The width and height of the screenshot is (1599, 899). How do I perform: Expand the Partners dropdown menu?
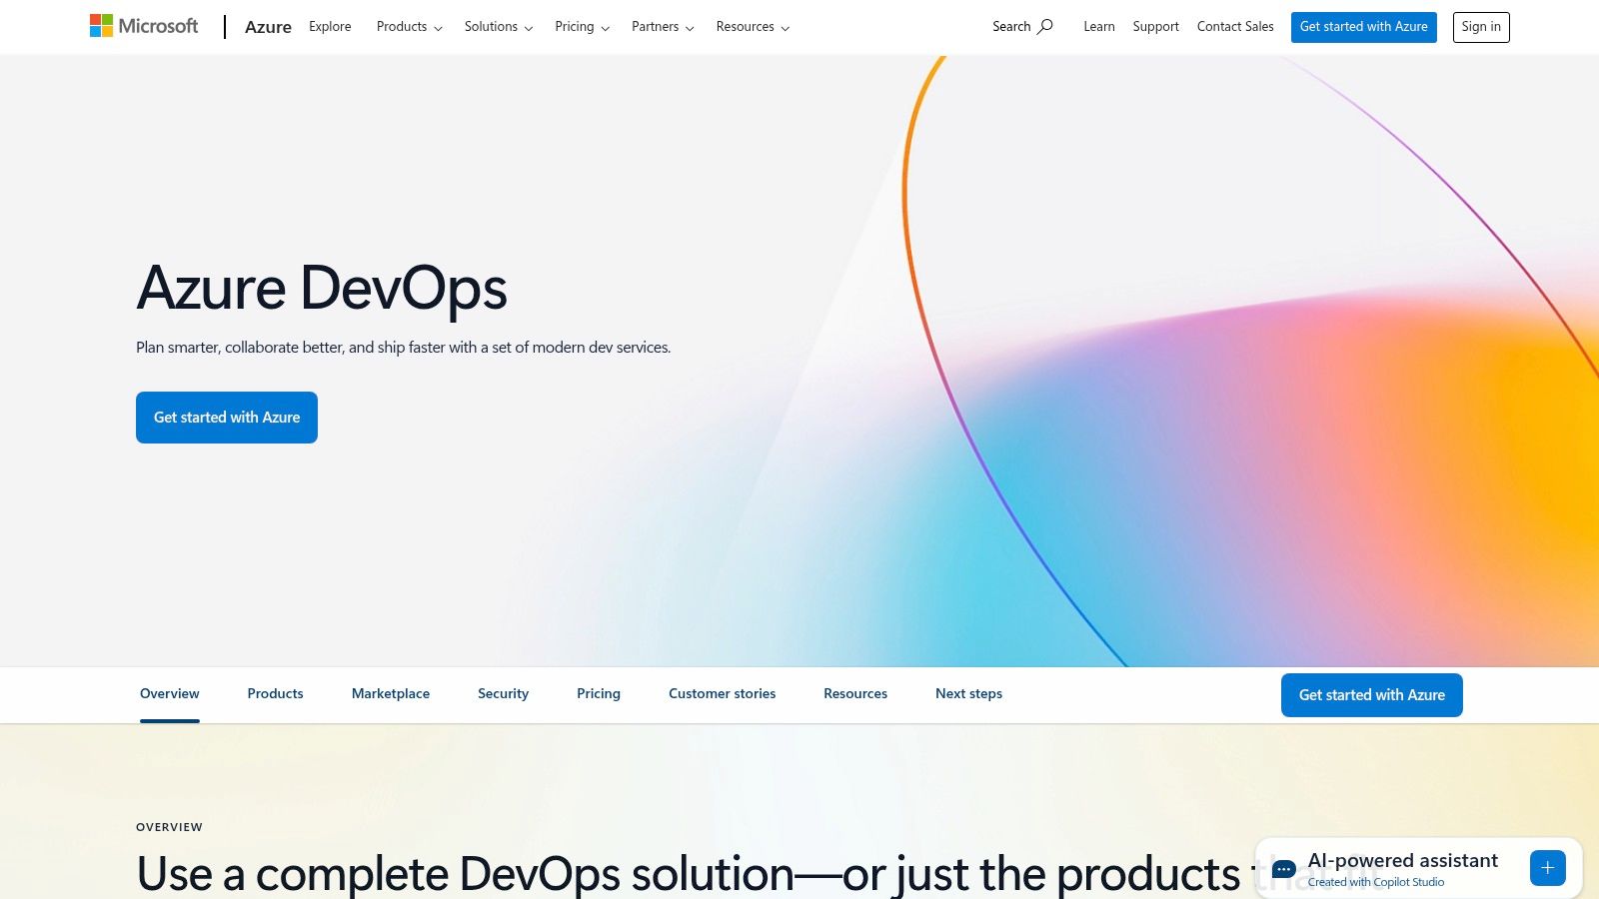663,27
